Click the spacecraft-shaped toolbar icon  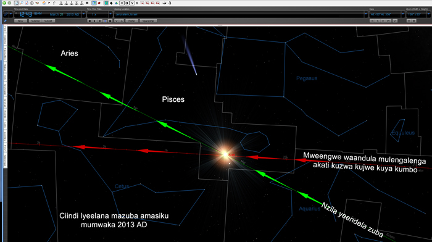tap(164, 2)
